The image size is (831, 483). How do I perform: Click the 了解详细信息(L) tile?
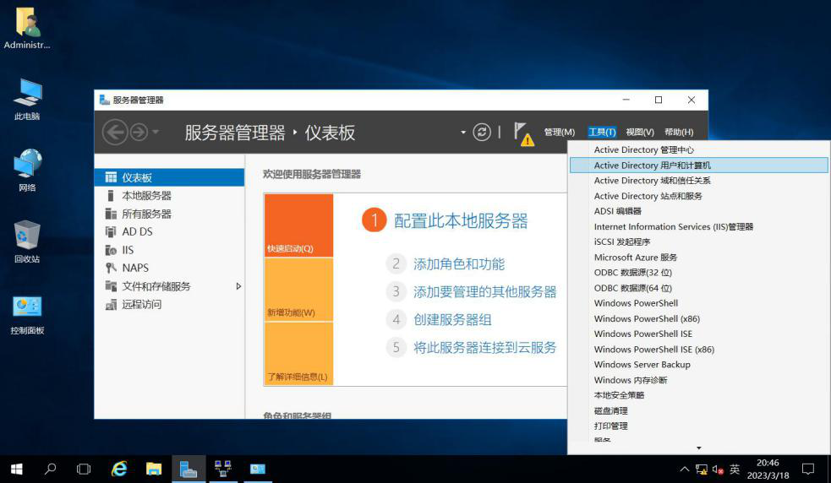pos(299,353)
